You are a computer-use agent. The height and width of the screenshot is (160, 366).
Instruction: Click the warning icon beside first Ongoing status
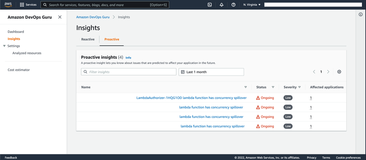tap(258, 98)
